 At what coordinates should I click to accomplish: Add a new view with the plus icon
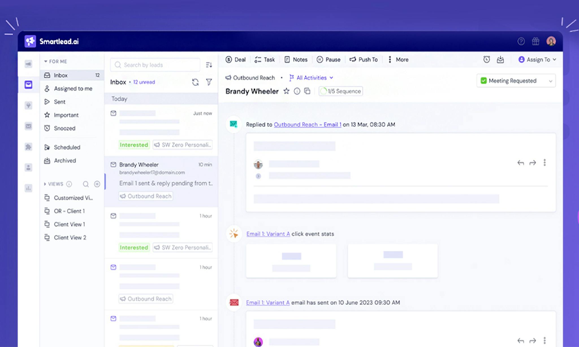click(97, 184)
